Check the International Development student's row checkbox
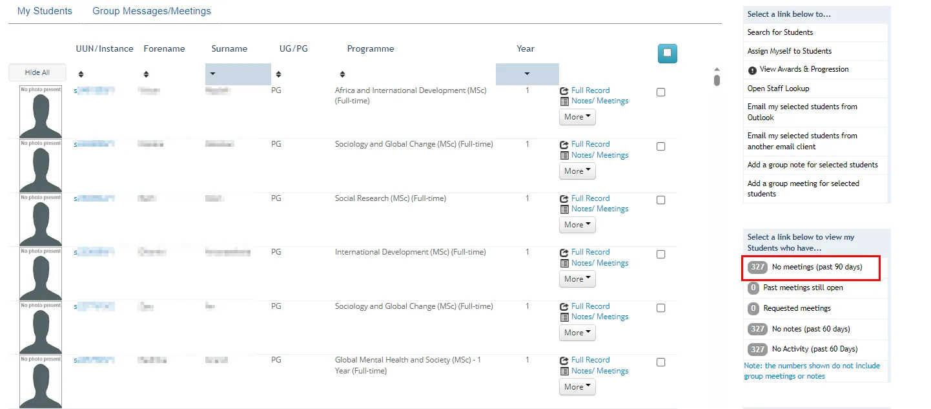The height and width of the screenshot is (409, 931). tap(660, 254)
